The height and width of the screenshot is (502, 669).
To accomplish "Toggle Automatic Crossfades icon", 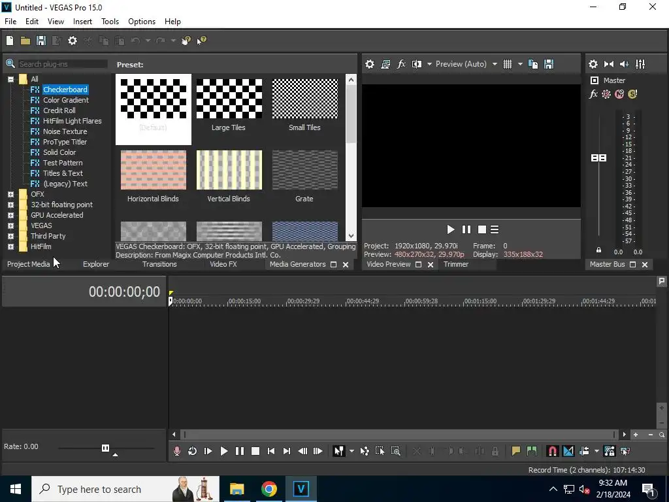I will point(568,451).
